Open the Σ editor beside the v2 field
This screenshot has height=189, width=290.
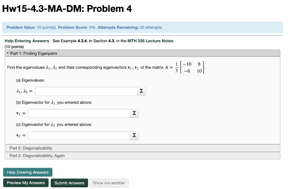click(x=134, y=135)
